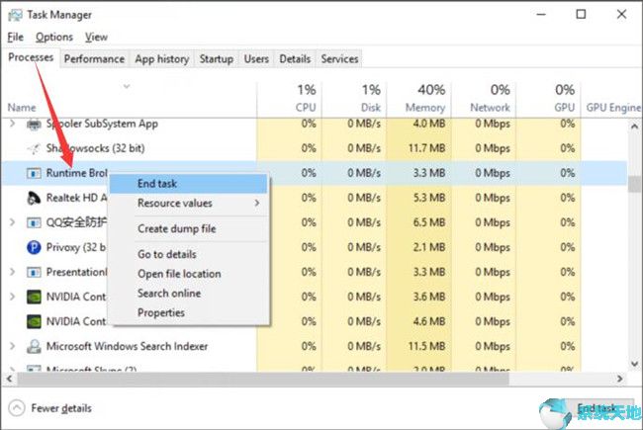Click the Task Manager title bar icon
Viewport: 643px width, 430px height.
click(x=15, y=15)
